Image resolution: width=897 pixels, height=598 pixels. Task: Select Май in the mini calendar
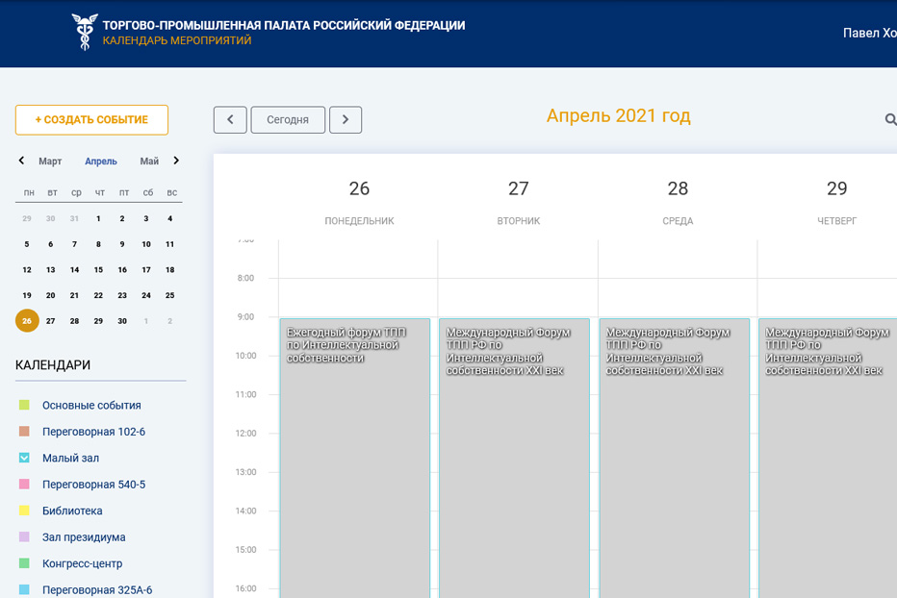(149, 162)
